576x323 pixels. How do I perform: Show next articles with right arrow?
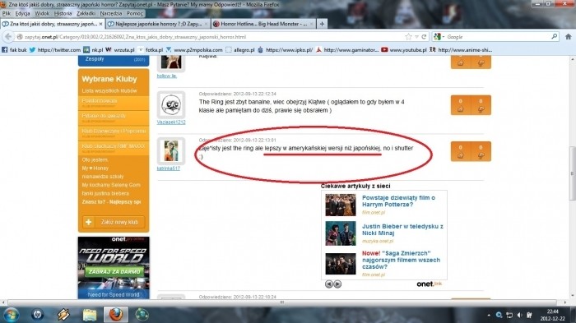pos(337,284)
